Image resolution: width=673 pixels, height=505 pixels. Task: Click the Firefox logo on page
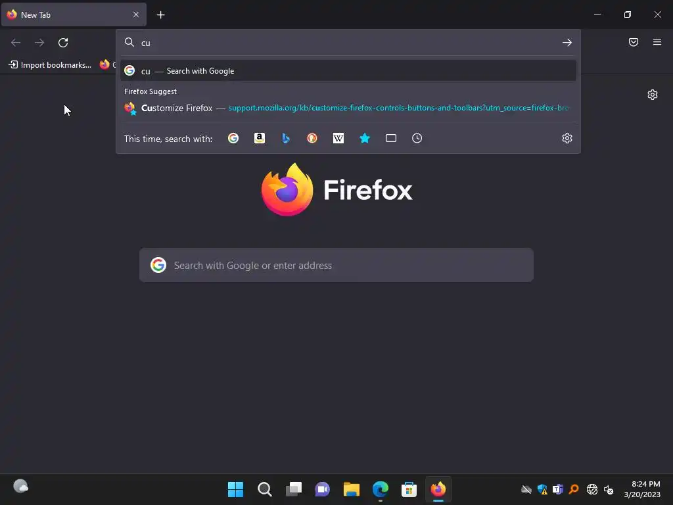coord(336,189)
